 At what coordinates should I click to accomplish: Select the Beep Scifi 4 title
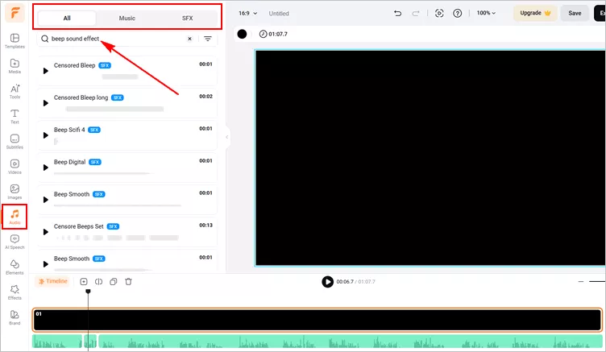(x=69, y=130)
